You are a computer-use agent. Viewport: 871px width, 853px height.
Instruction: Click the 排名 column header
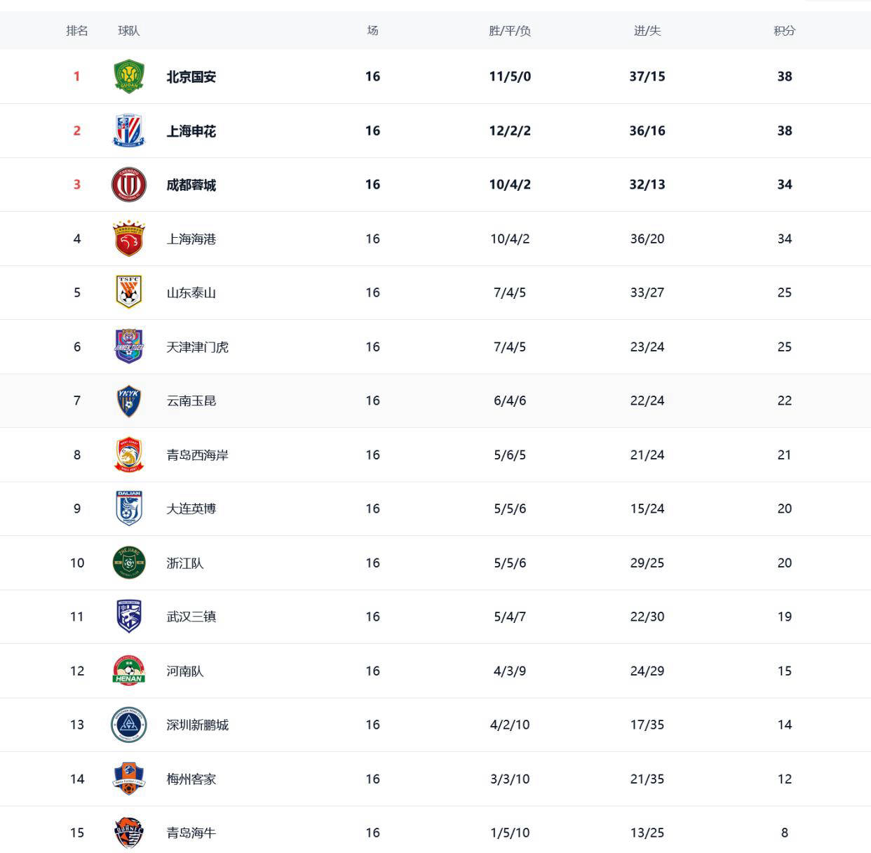77,31
